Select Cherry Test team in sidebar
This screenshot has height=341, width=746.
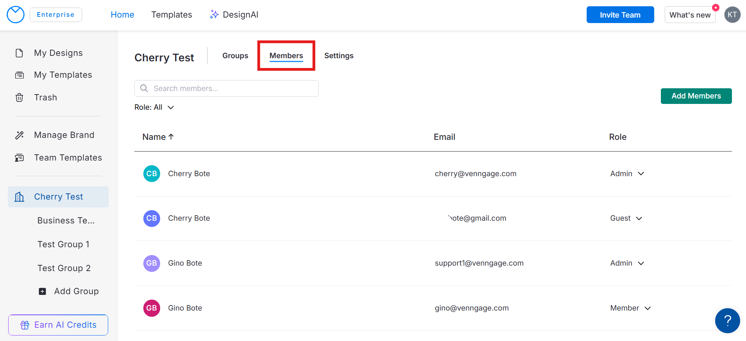[x=58, y=197]
